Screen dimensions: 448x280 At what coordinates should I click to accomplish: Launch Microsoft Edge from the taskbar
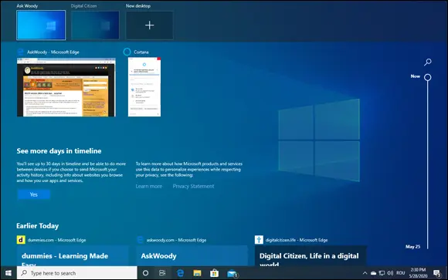pyautogui.click(x=180, y=273)
